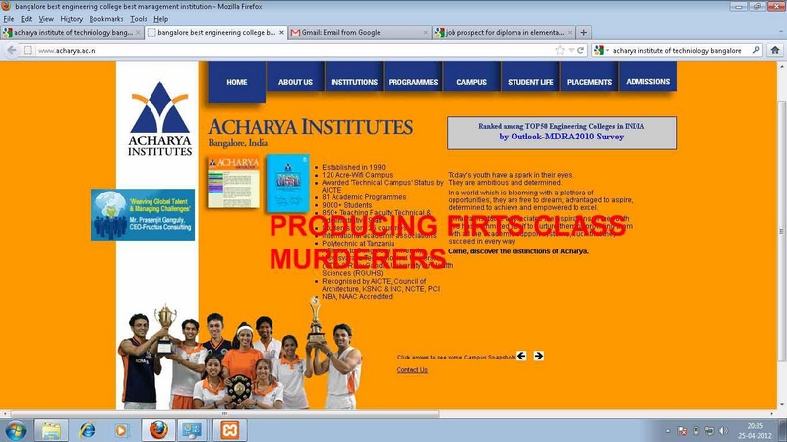787x442 pixels.
Task: Close the acharya institute of techniology tab
Action: (x=138, y=33)
